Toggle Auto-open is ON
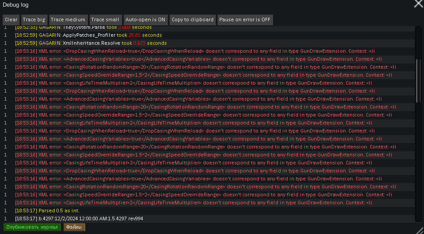 (x=145, y=20)
